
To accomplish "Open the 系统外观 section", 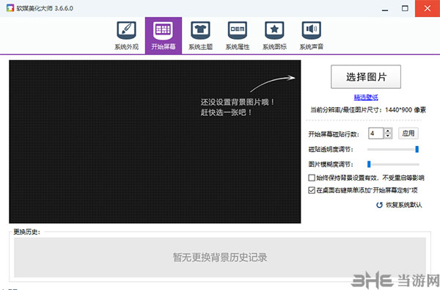I will coord(127,36).
